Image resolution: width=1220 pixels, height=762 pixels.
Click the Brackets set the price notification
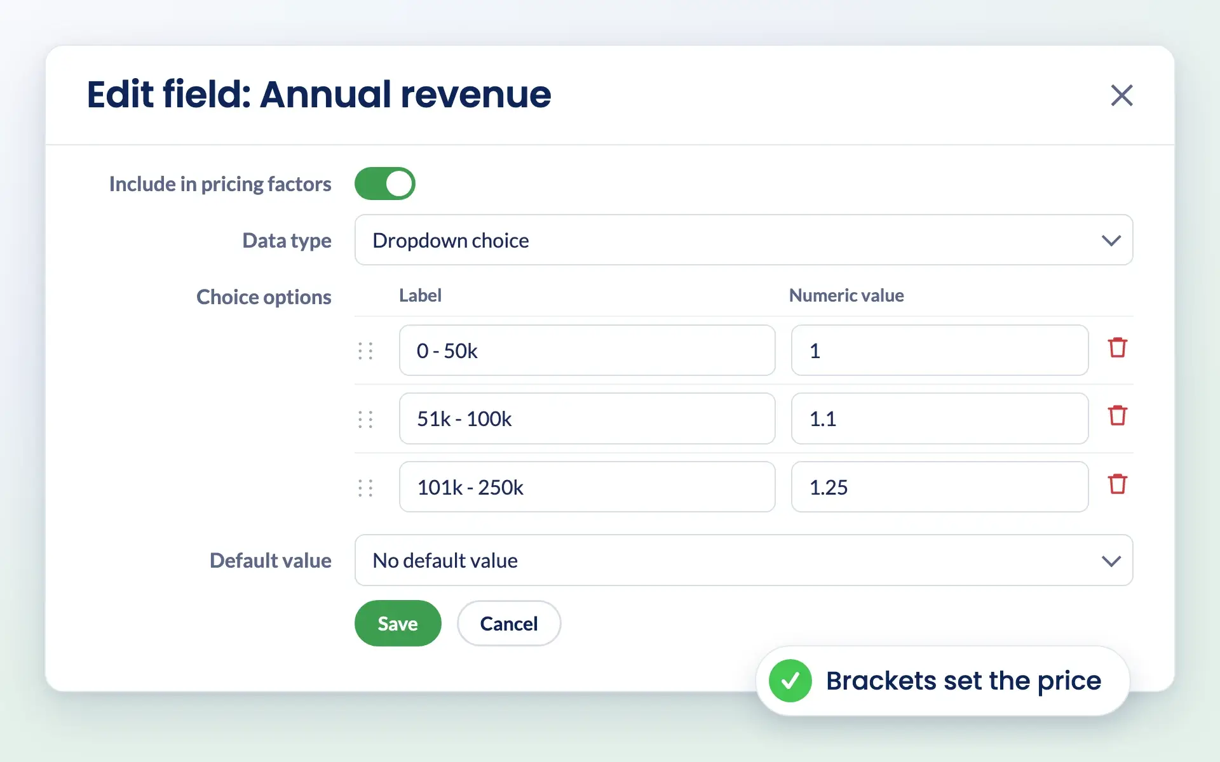(x=942, y=681)
